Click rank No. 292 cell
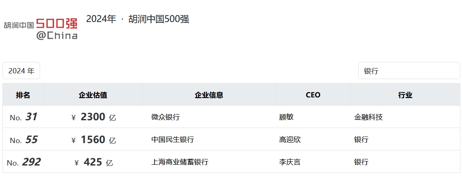Screen dimensions: 462x181 coord(24,162)
